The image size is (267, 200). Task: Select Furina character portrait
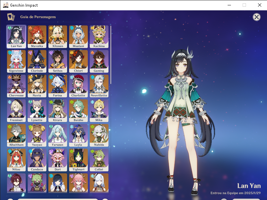(x=58, y=86)
